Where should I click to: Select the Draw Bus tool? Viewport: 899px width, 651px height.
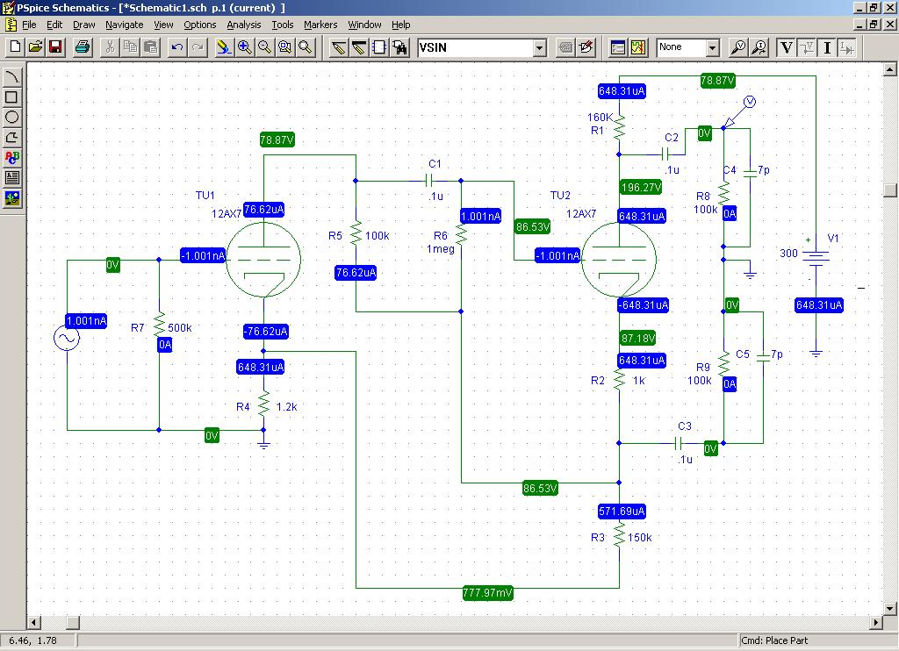coord(359,47)
